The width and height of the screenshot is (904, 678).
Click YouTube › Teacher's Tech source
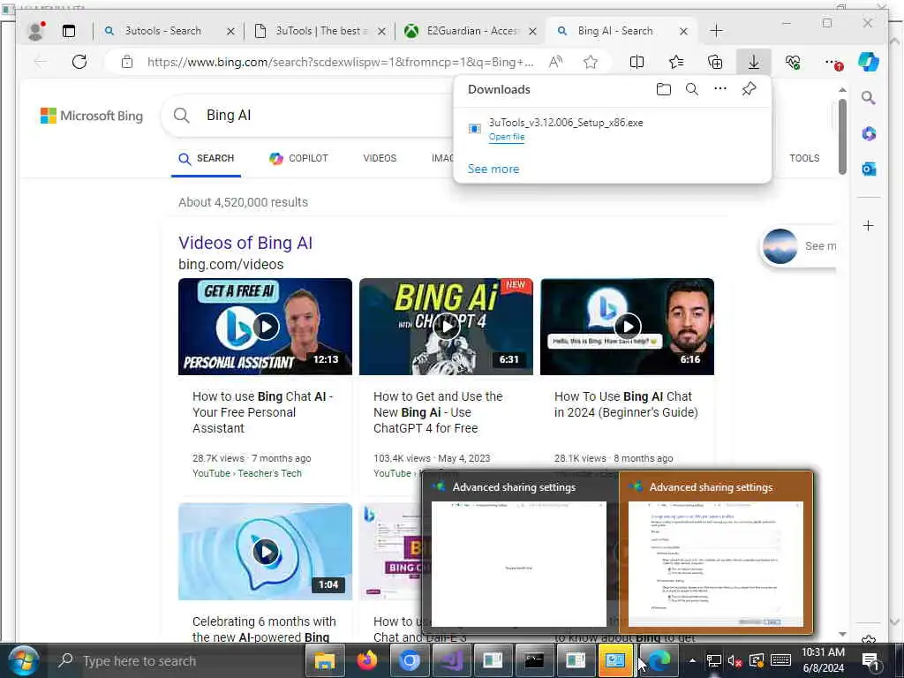247,473
